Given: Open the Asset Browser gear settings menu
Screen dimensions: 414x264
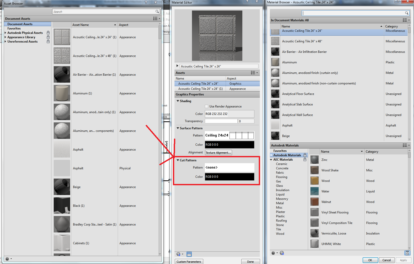Looking at the screenshot, I should (8, 259).
